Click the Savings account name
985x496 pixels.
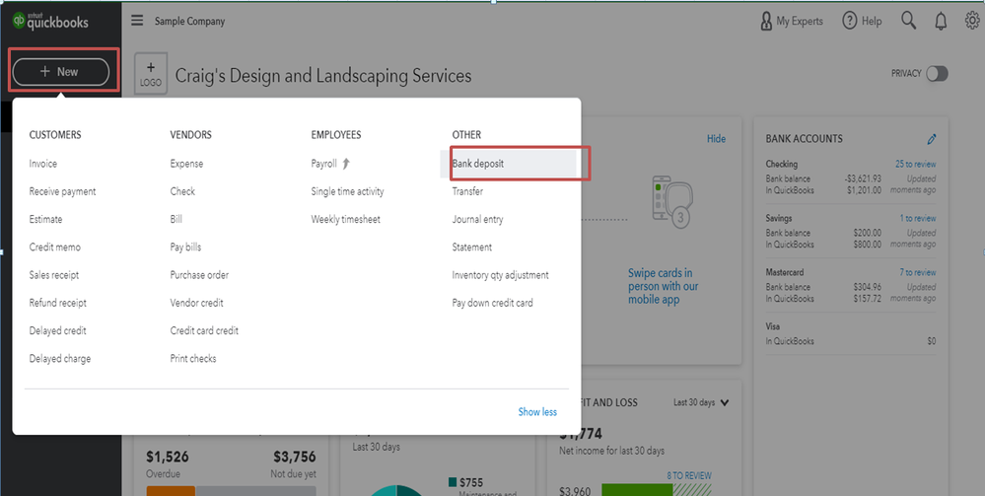(779, 218)
